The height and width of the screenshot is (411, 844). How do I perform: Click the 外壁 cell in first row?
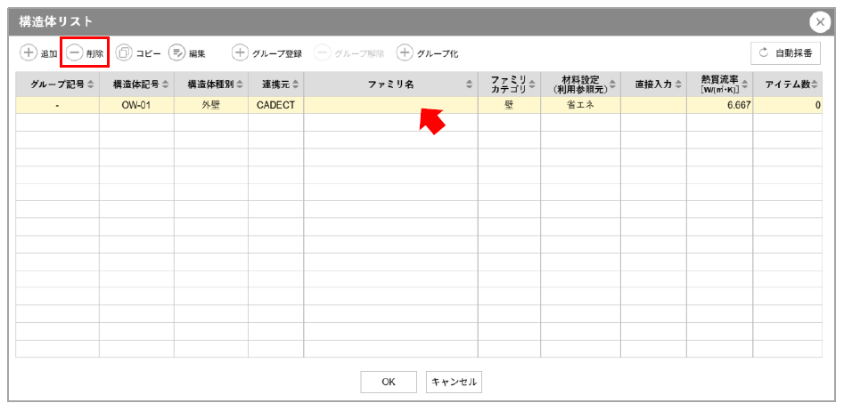pos(210,106)
